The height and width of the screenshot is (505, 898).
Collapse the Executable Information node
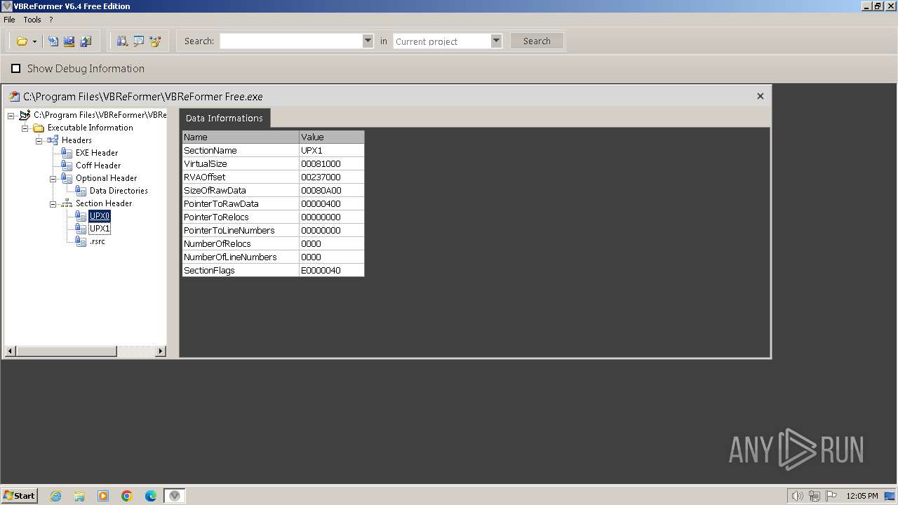[25, 128]
